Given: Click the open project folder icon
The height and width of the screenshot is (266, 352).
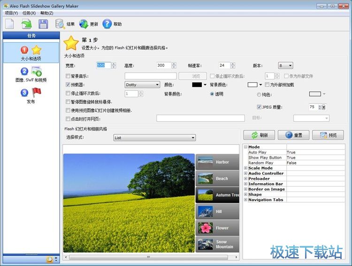Looking at the screenshot, I should coord(26,24).
